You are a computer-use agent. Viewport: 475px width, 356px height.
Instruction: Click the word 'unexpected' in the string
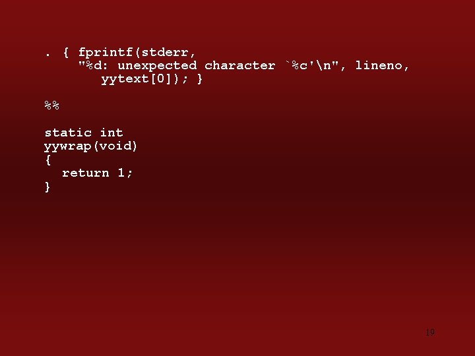tap(157, 66)
